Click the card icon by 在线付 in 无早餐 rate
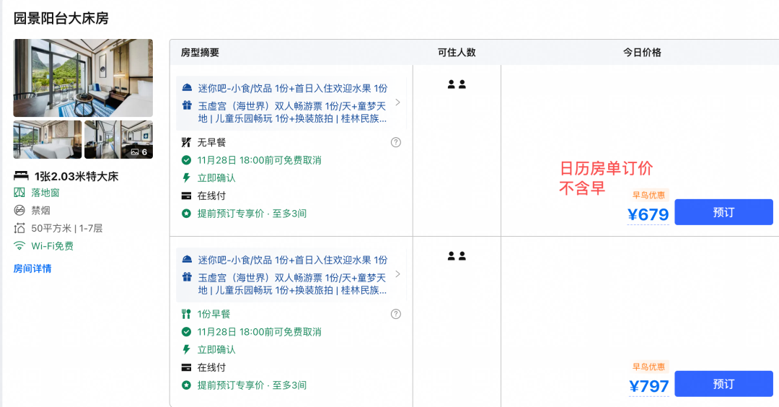This screenshot has width=779, height=407. point(186,196)
